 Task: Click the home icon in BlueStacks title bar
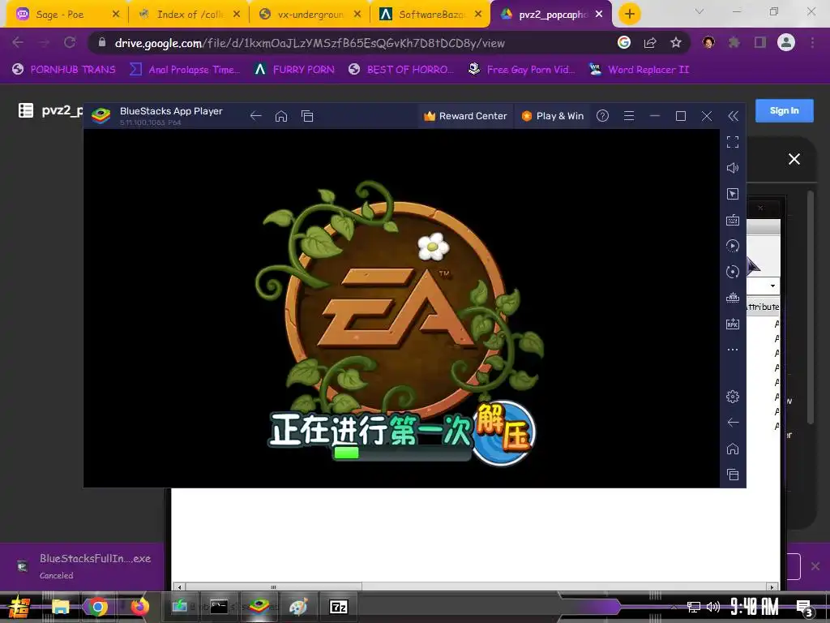tap(281, 116)
